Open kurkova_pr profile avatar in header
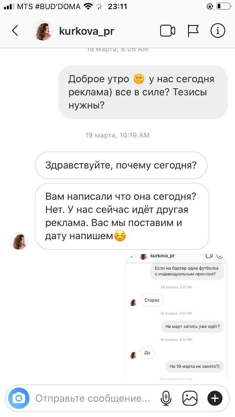 (x=43, y=31)
